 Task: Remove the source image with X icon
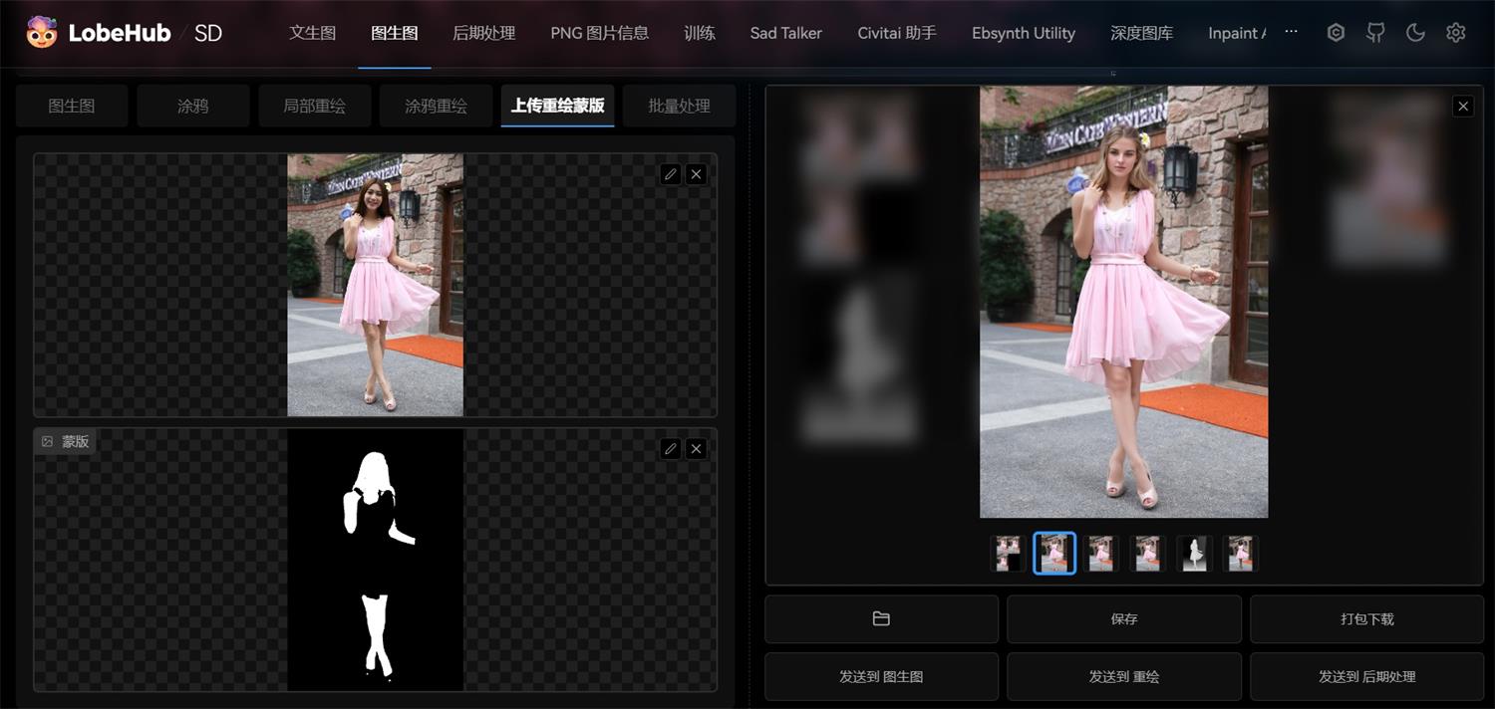click(x=697, y=174)
